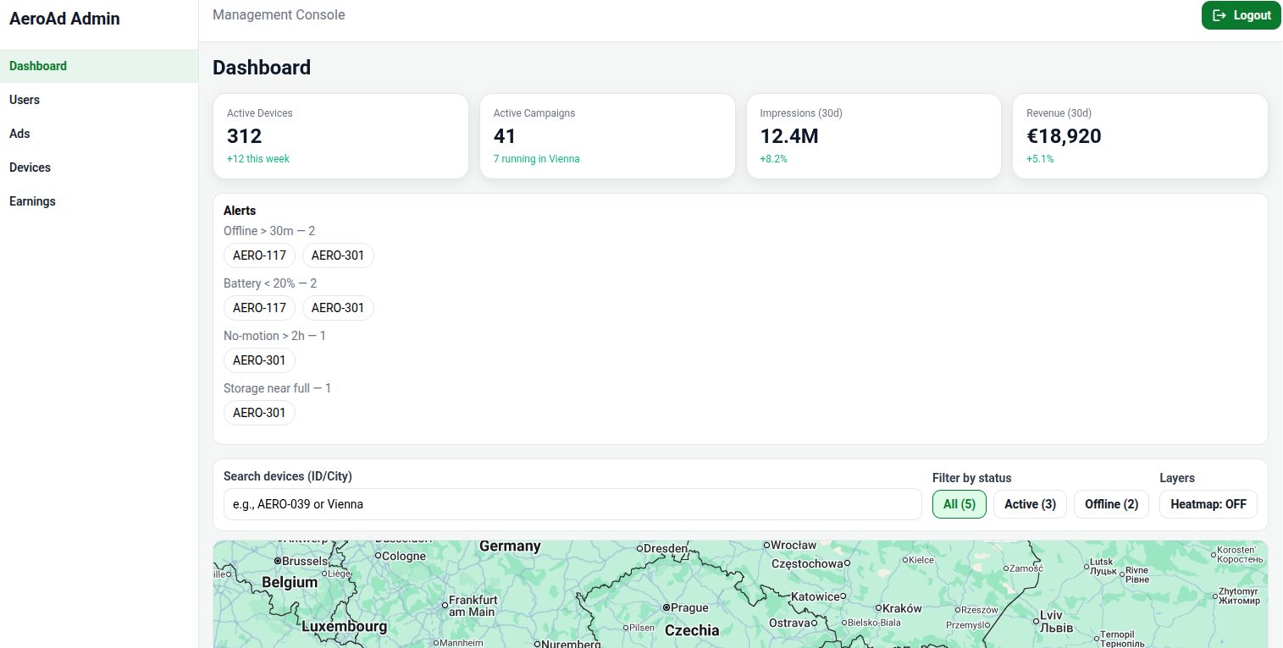Click the Revenue value €18,920
The image size is (1283, 648).
(1064, 136)
